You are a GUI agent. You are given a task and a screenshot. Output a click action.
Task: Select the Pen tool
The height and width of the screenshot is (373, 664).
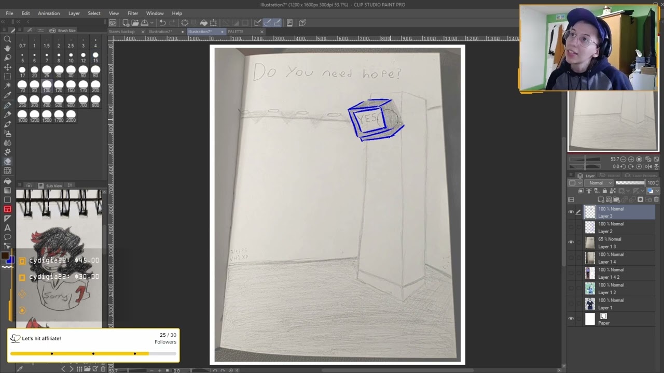pyautogui.click(x=7, y=105)
